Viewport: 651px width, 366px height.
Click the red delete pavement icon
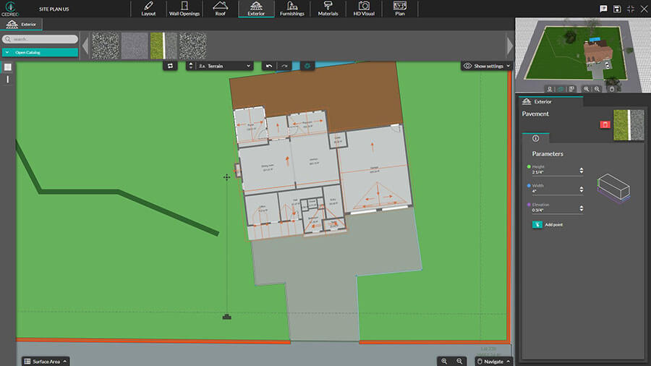605,124
